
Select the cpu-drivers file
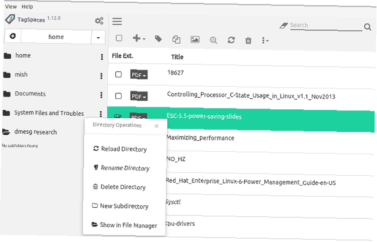coord(180,224)
